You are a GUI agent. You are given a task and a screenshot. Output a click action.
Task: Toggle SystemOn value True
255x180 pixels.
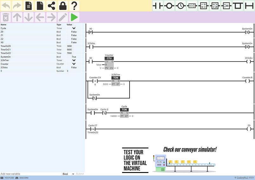click(x=74, y=57)
